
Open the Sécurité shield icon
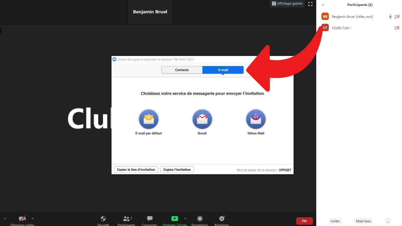point(103,219)
